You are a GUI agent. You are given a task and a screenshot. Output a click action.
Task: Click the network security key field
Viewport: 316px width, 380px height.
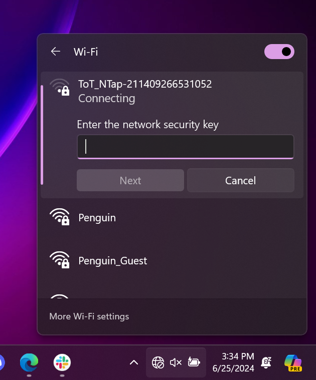tap(186, 147)
